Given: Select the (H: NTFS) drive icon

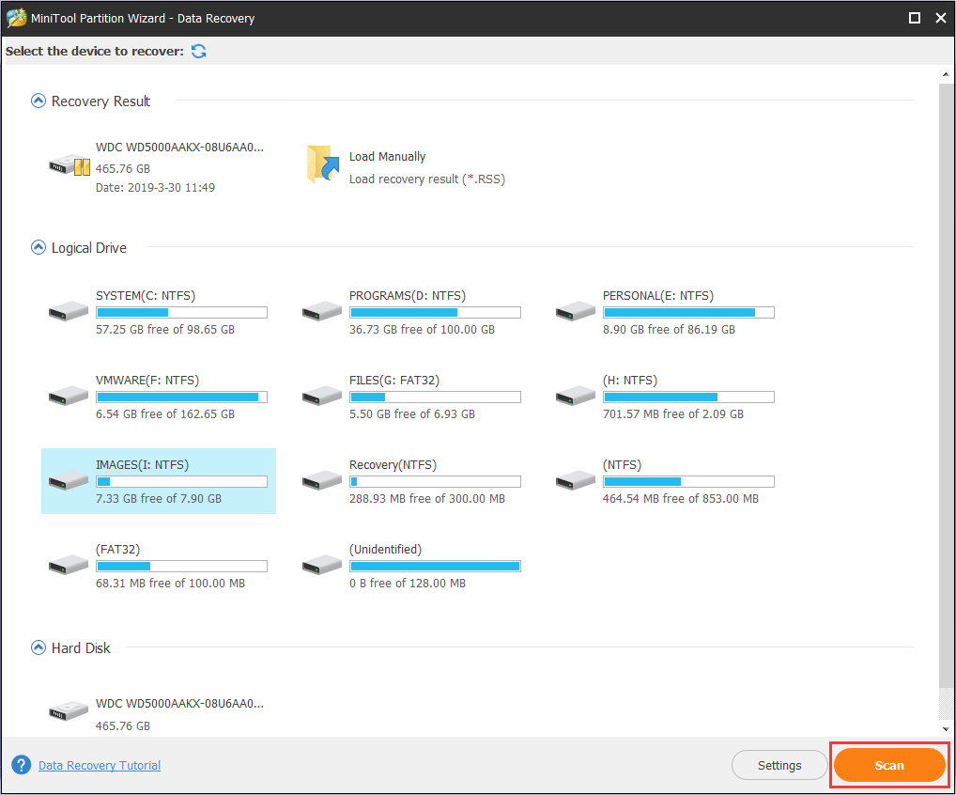Looking at the screenshot, I should pos(576,396).
